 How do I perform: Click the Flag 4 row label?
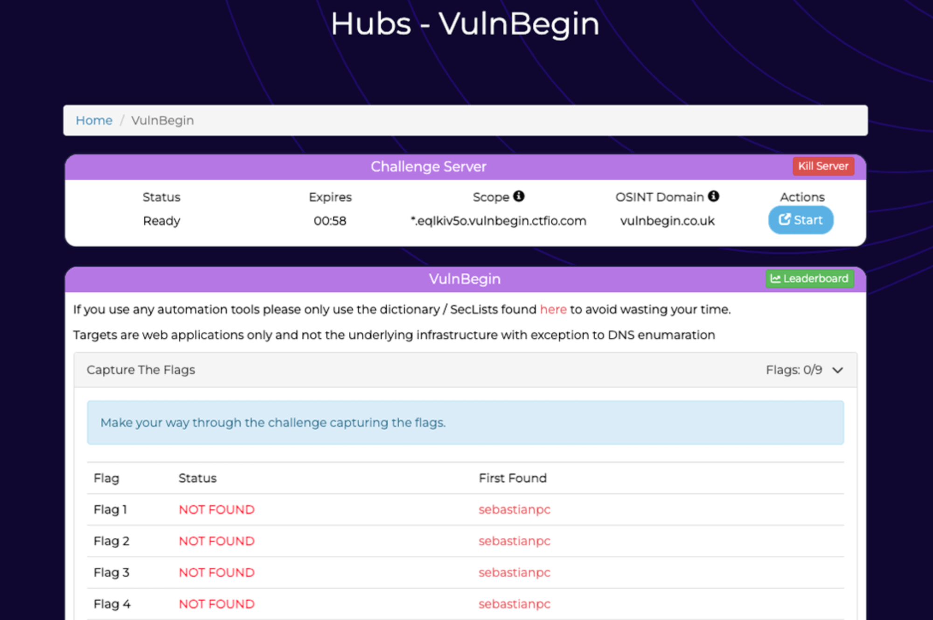pos(112,604)
